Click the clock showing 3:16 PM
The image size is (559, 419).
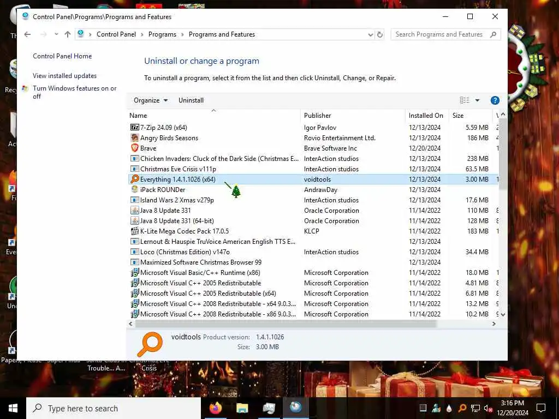[x=512, y=403]
